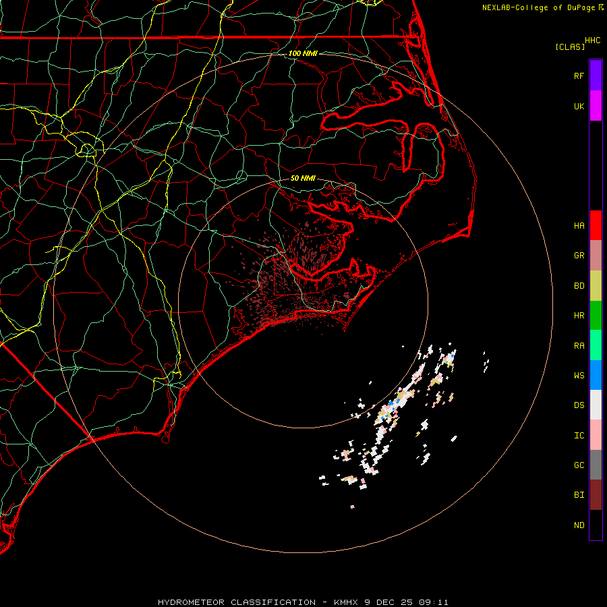Click the HA red legend swatch

point(596,225)
